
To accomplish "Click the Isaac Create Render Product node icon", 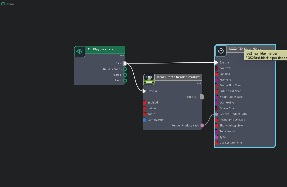I will 149,79.
